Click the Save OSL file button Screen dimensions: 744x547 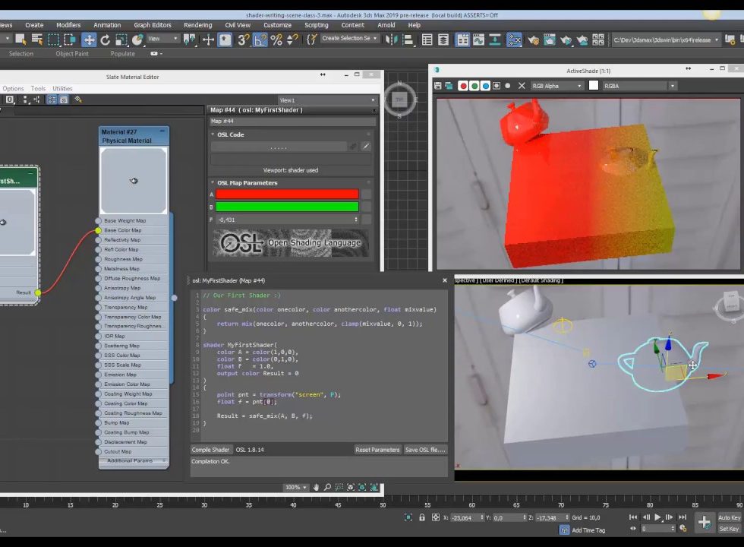[425, 450]
